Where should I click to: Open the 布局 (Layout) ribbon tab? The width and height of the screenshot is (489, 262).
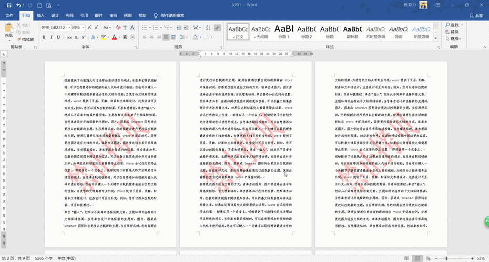pos(69,15)
